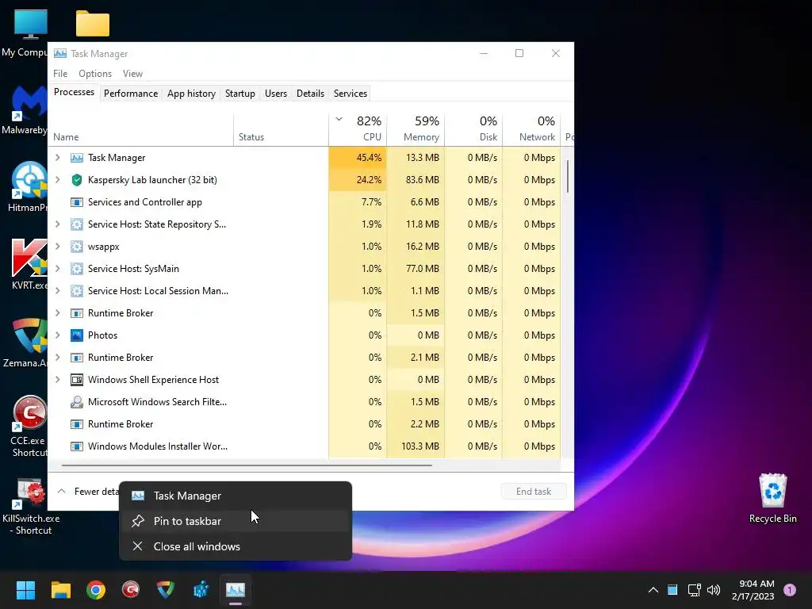The image size is (812, 609).
Task: Expand Service Host: State Repository entry
Action: tap(57, 224)
